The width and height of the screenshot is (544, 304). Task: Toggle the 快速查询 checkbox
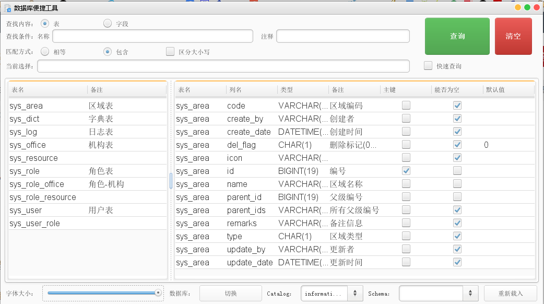428,66
